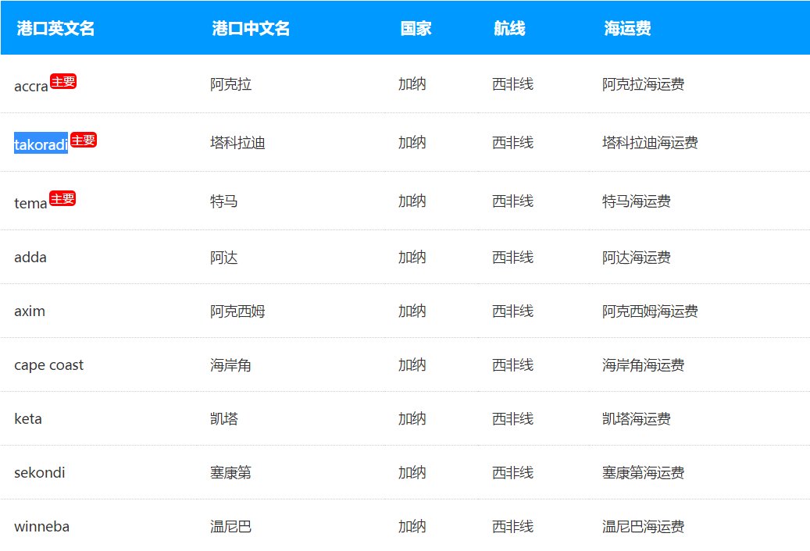Viewport: 810px width, 551px height.
Task: Click the 主要 badge next to takoradi
Action: (x=84, y=139)
